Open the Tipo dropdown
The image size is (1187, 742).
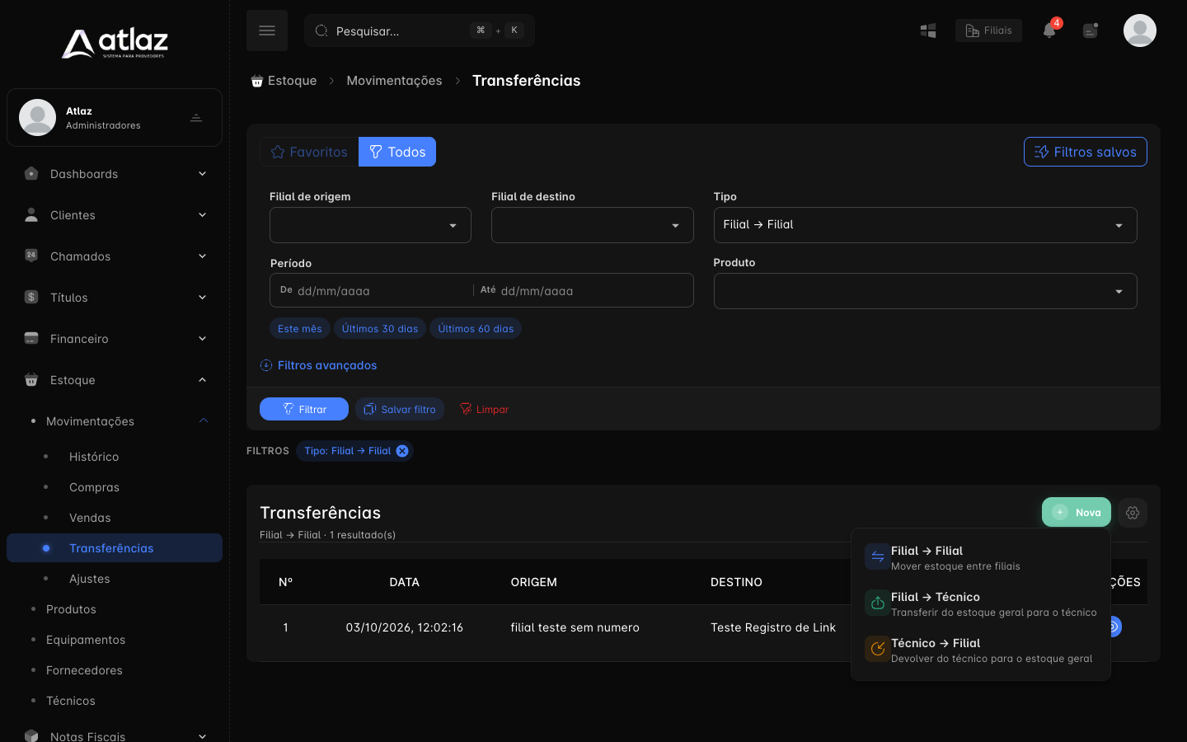(x=925, y=225)
